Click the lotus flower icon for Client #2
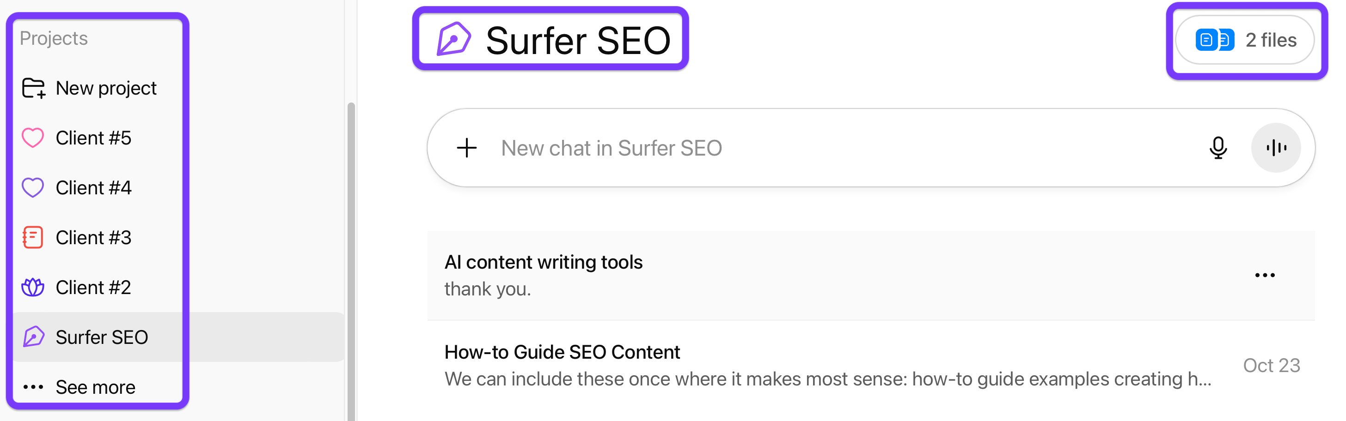This screenshot has height=421, width=1346. coord(33,288)
